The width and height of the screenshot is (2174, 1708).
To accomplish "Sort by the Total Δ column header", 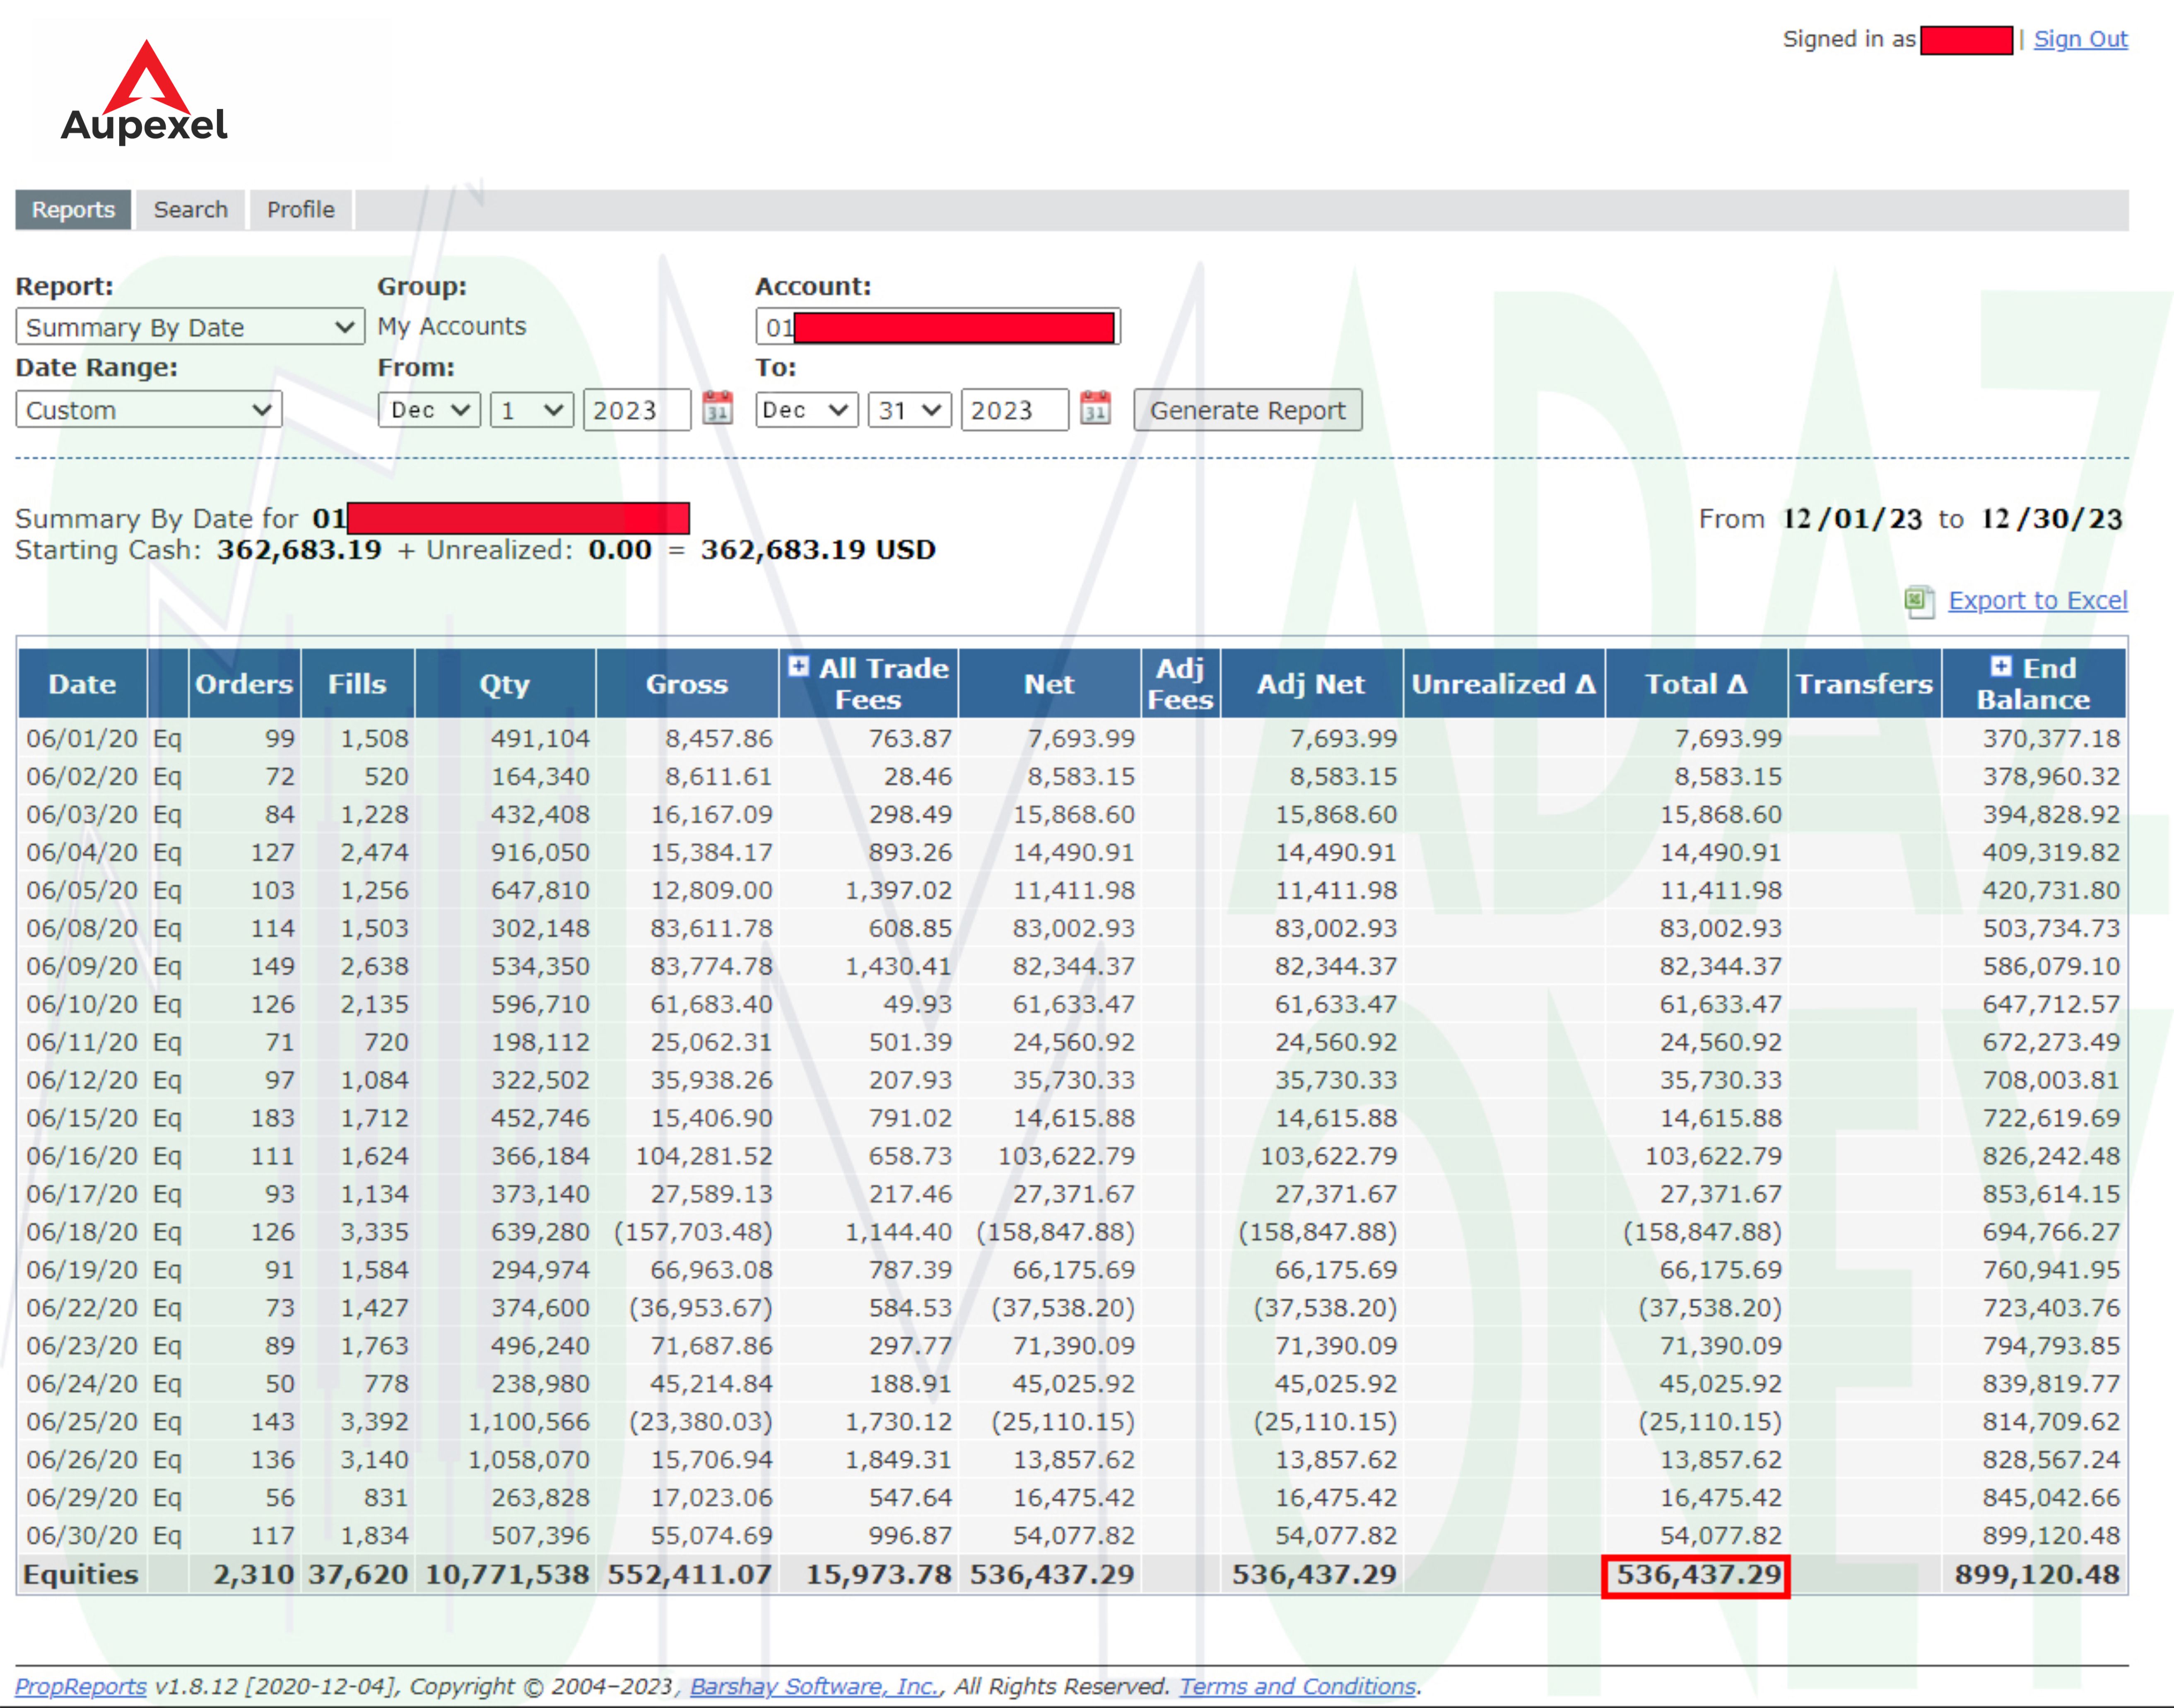I will pyautogui.click(x=1697, y=684).
